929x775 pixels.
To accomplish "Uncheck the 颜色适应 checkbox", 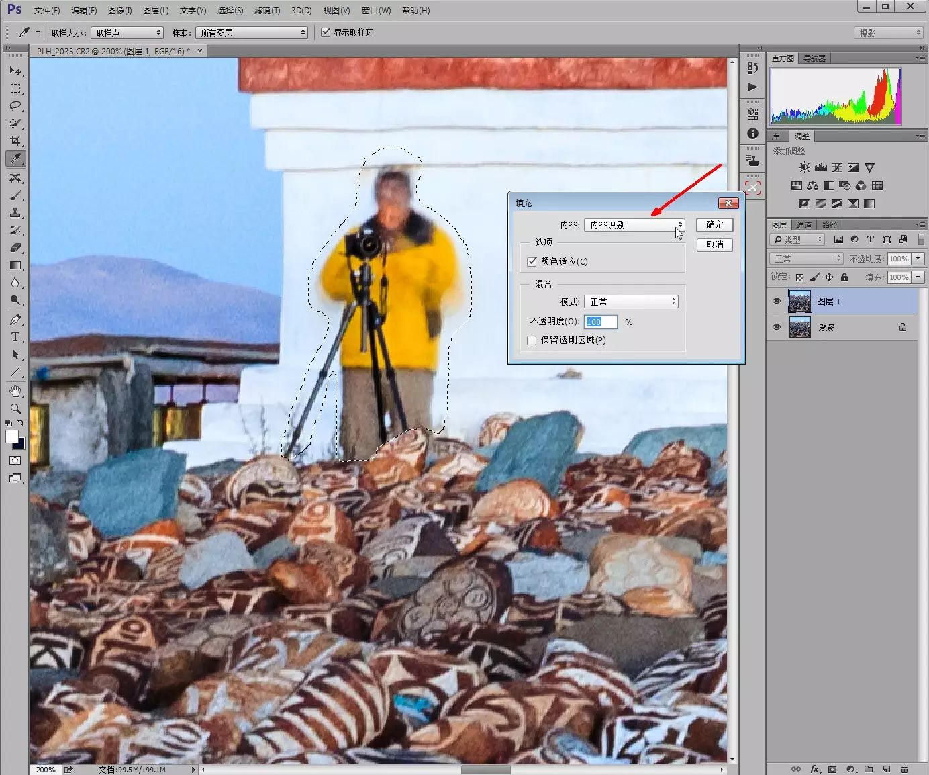I will [x=532, y=261].
